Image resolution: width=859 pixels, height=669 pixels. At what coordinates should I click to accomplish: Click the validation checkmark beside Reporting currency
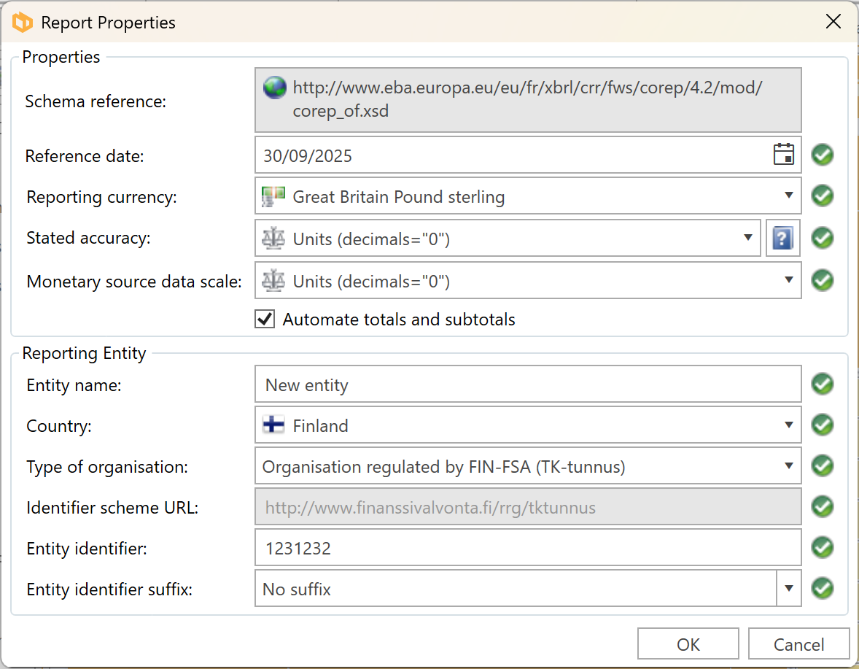point(823,196)
